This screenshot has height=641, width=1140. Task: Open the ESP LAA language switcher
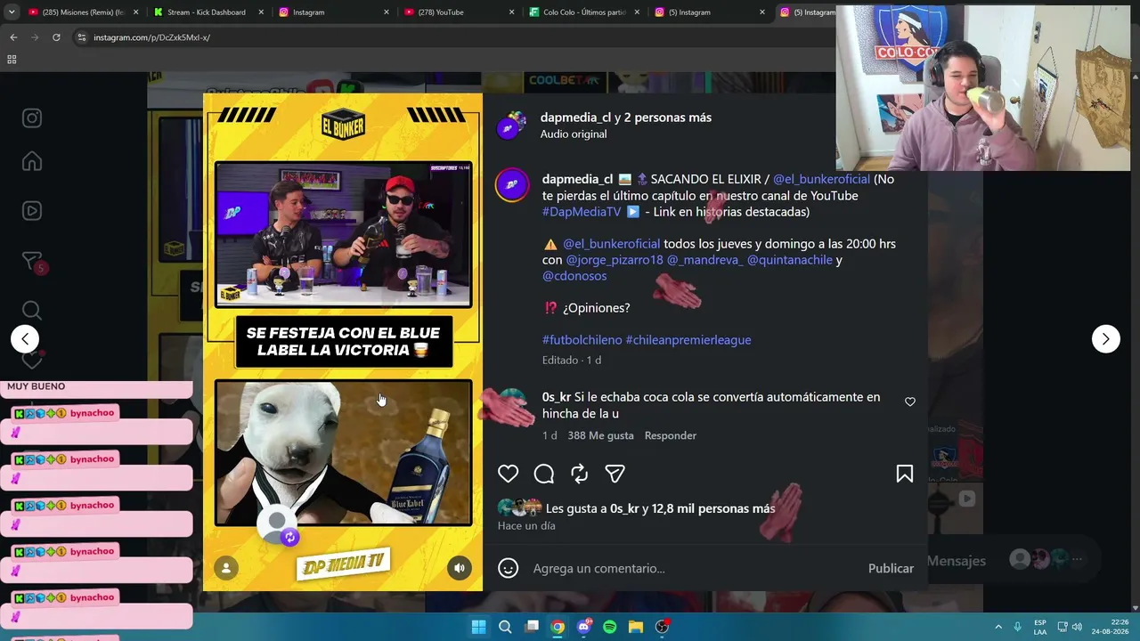click(1040, 627)
